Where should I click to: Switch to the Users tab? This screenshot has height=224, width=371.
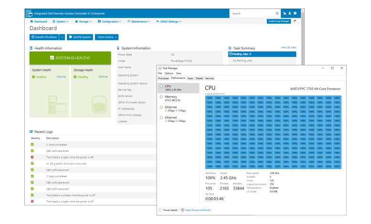[191, 78]
